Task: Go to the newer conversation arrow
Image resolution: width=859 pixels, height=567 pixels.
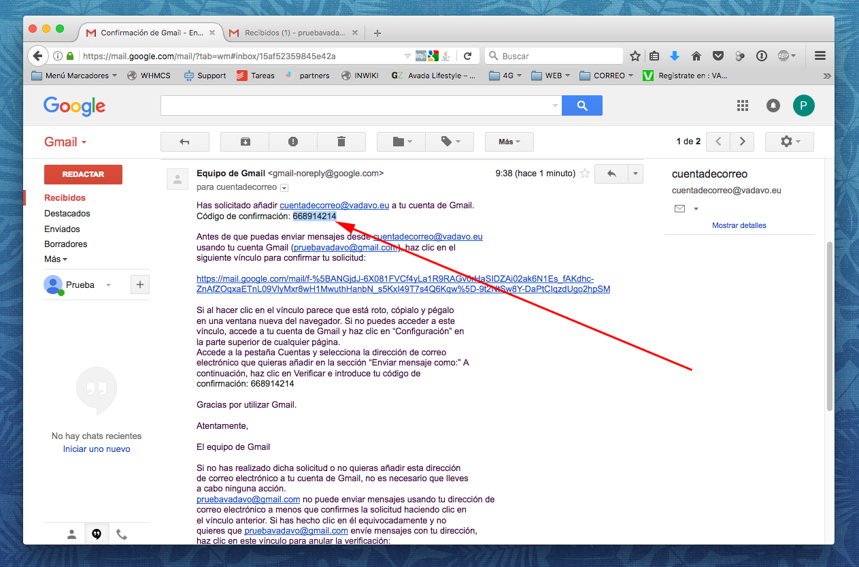Action: coord(718,142)
